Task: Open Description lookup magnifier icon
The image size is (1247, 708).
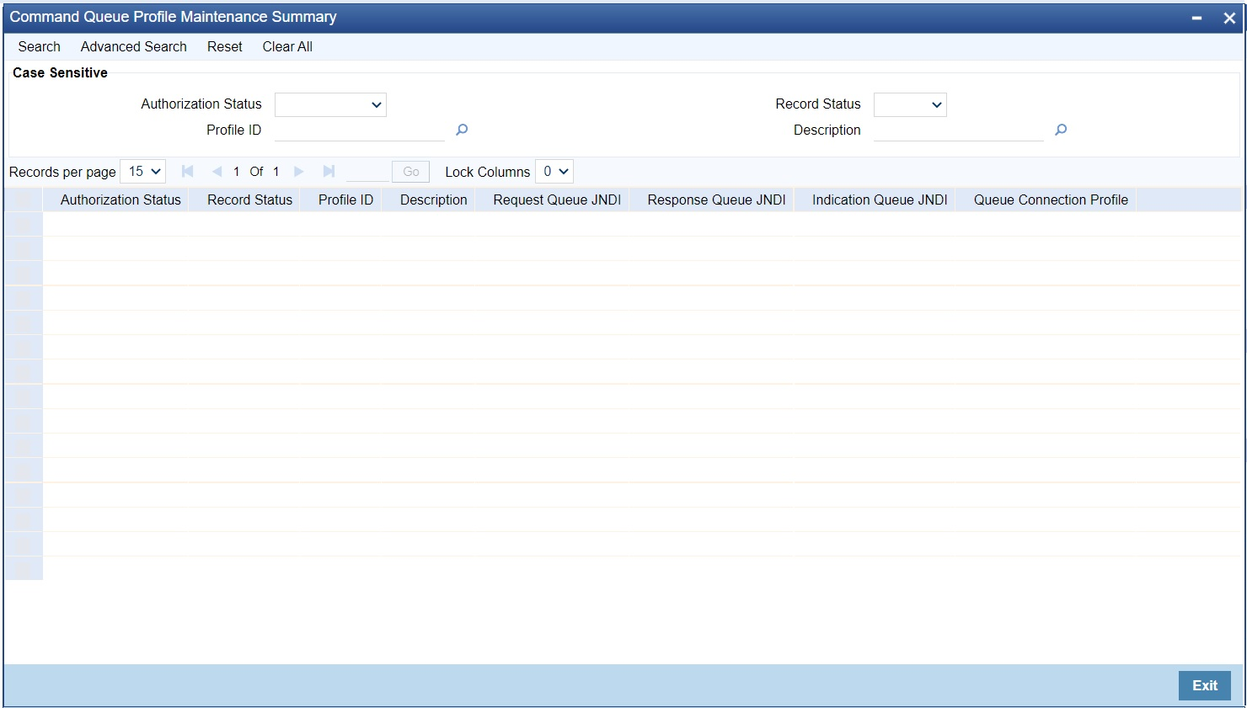Action: coord(1061,130)
